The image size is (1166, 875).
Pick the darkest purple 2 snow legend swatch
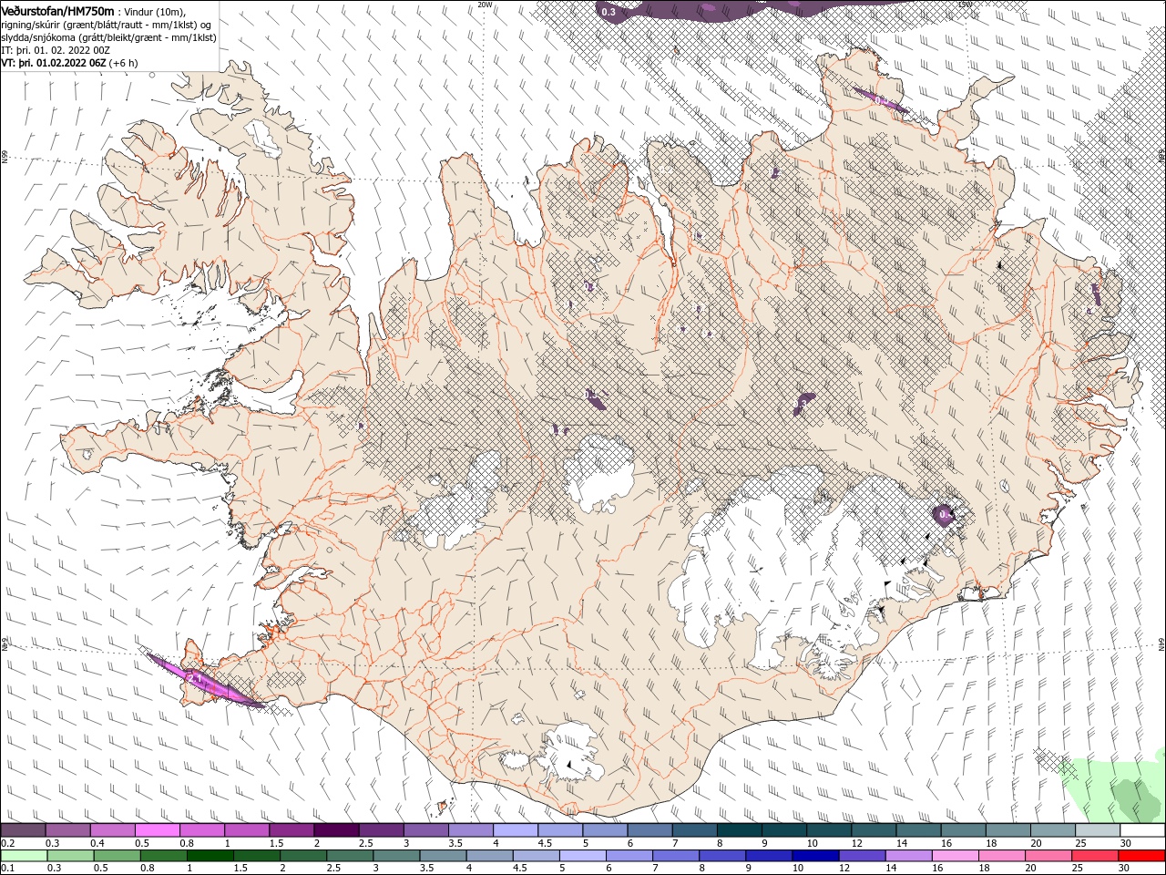[x=336, y=830]
